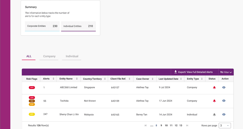Viewport: 243px width, 129px height.
Task: Sort by Case Owner column arrows
Action: (x=153, y=79)
